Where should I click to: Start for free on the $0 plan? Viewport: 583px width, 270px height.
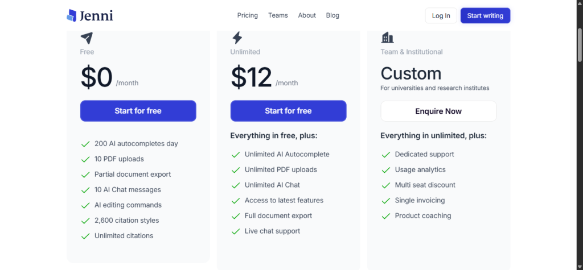[138, 111]
